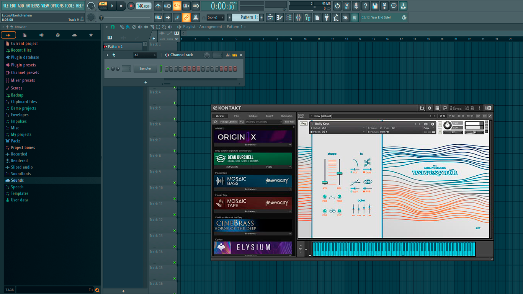
Task: Open the shop cart icon
Action: point(355,17)
